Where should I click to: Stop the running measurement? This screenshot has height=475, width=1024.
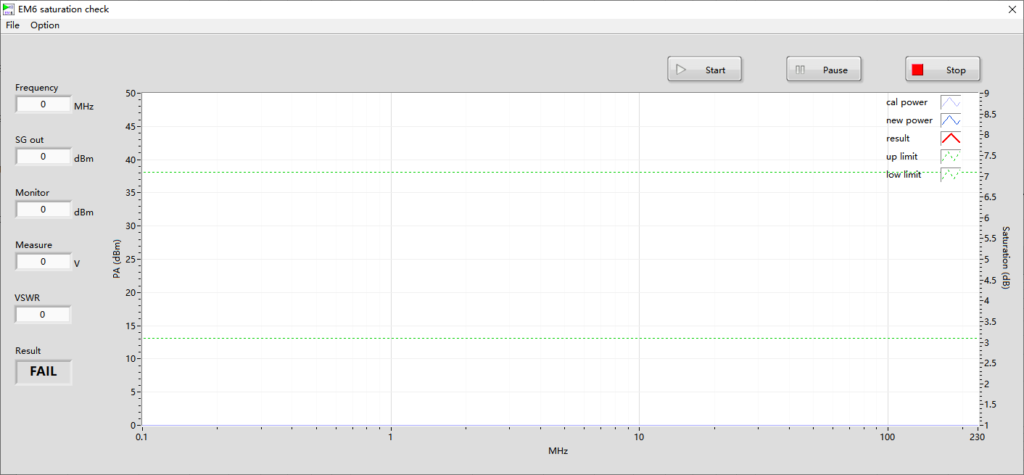[943, 70]
